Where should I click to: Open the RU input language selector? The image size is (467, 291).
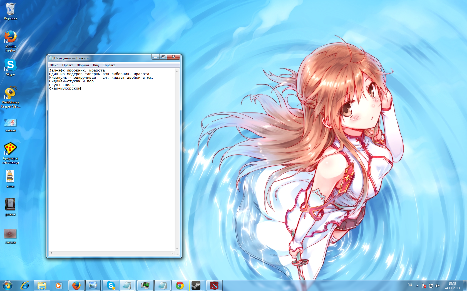point(409,285)
